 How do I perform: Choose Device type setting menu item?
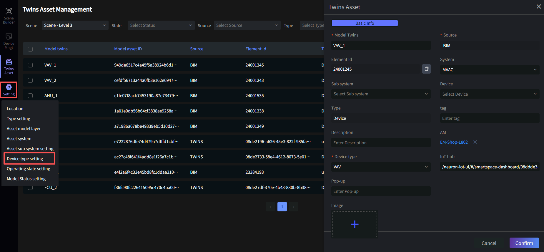click(25, 159)
